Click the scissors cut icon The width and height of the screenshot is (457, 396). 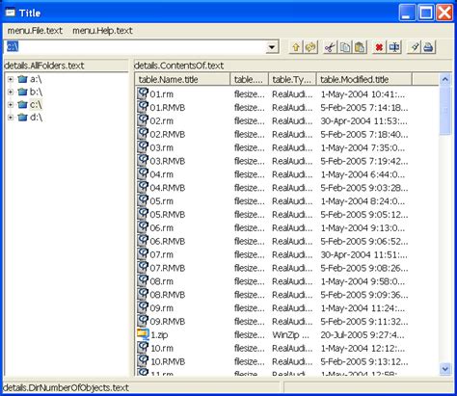[x=330, y=47]
